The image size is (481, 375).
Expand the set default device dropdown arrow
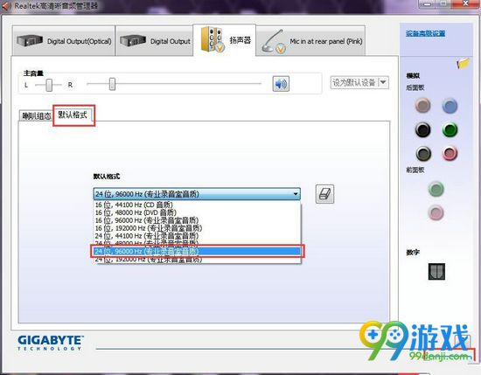[x=383, y=82]
